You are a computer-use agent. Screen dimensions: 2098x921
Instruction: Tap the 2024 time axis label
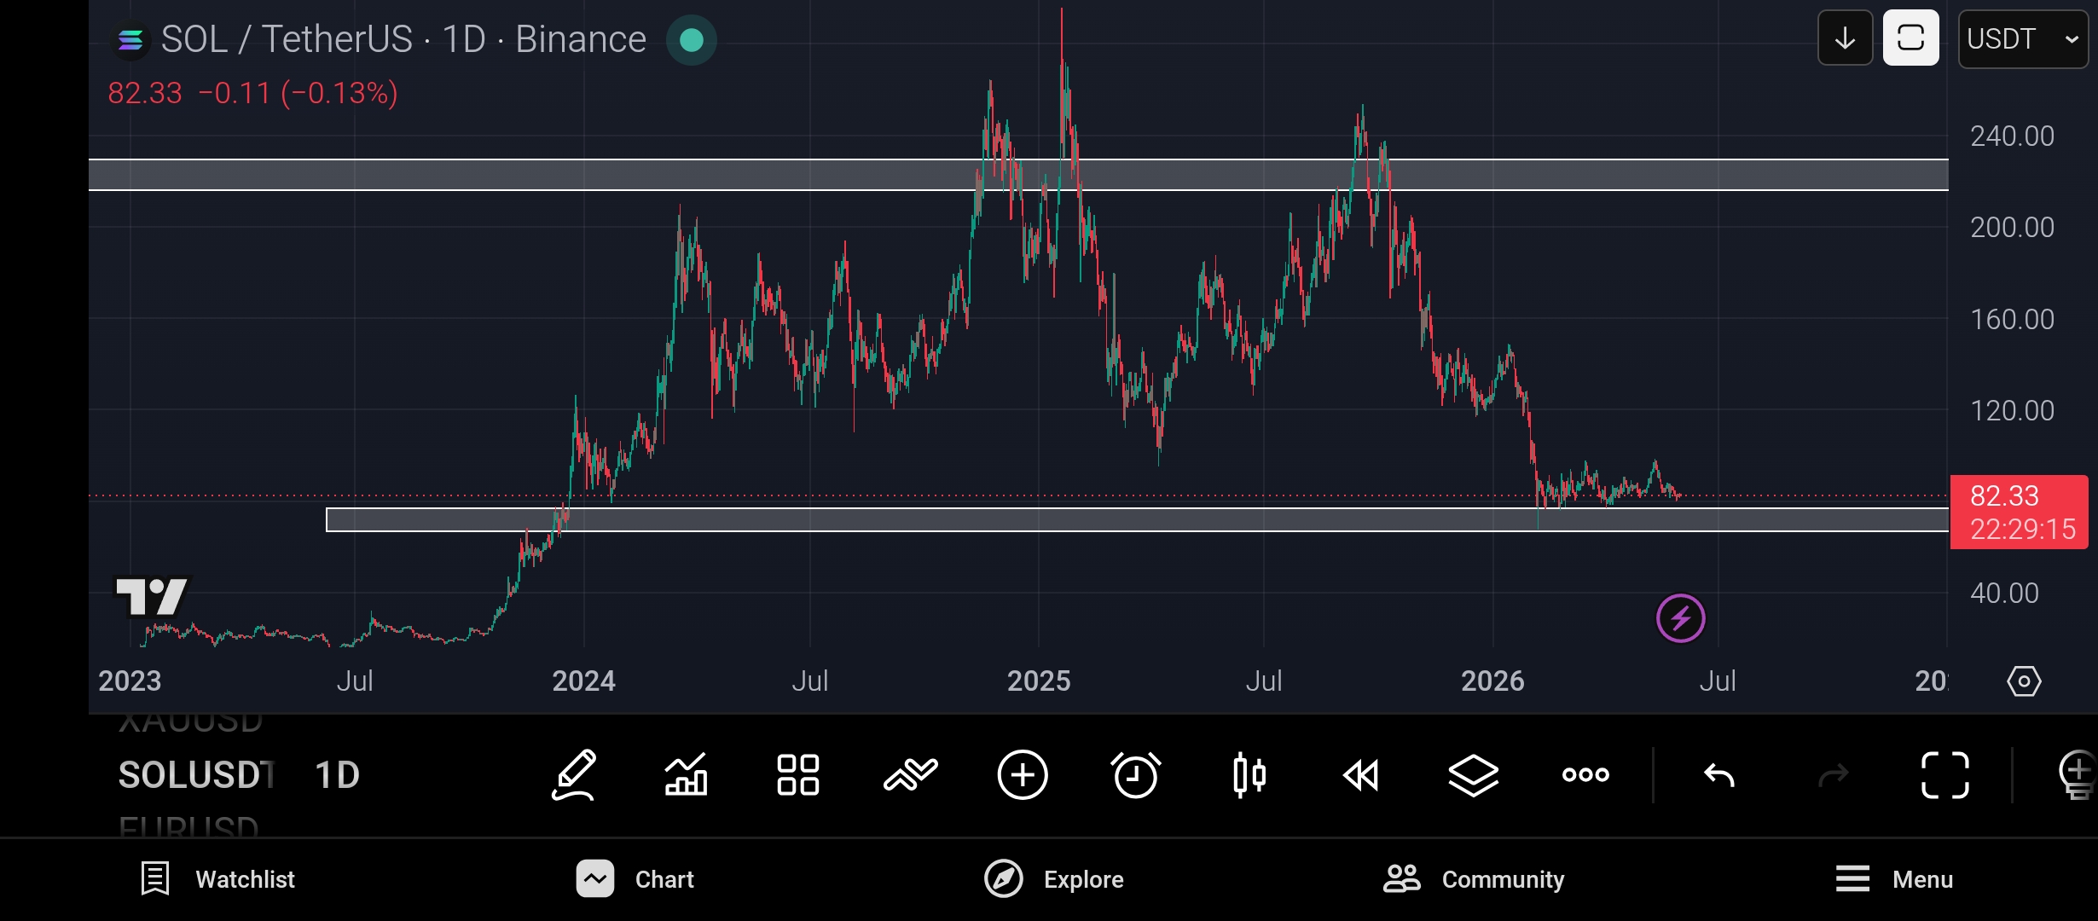(x=584, y=681)
